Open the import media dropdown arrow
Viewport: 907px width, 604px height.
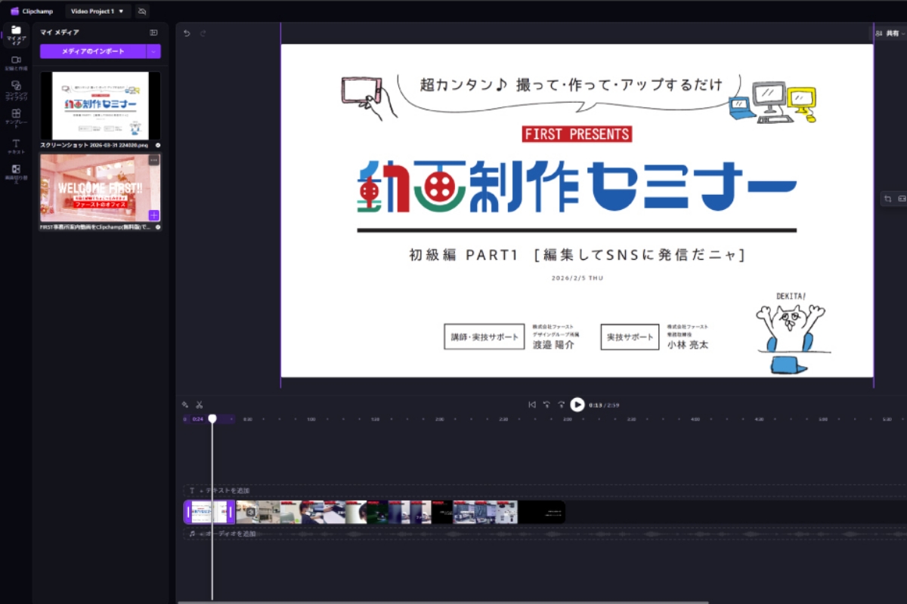(153, 51)
